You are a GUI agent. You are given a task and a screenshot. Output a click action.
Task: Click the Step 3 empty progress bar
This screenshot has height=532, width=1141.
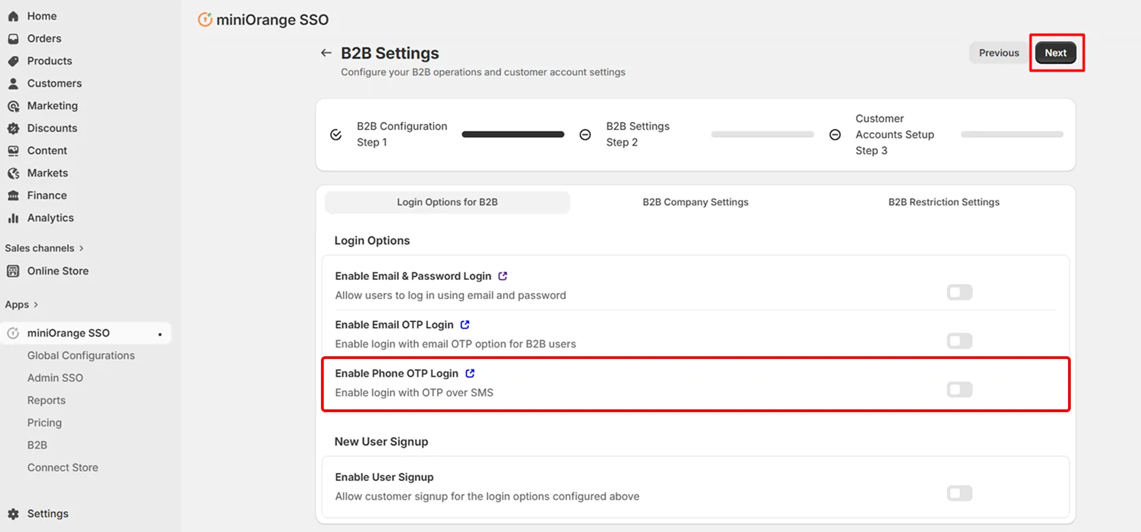click(x=1012, y=135)
